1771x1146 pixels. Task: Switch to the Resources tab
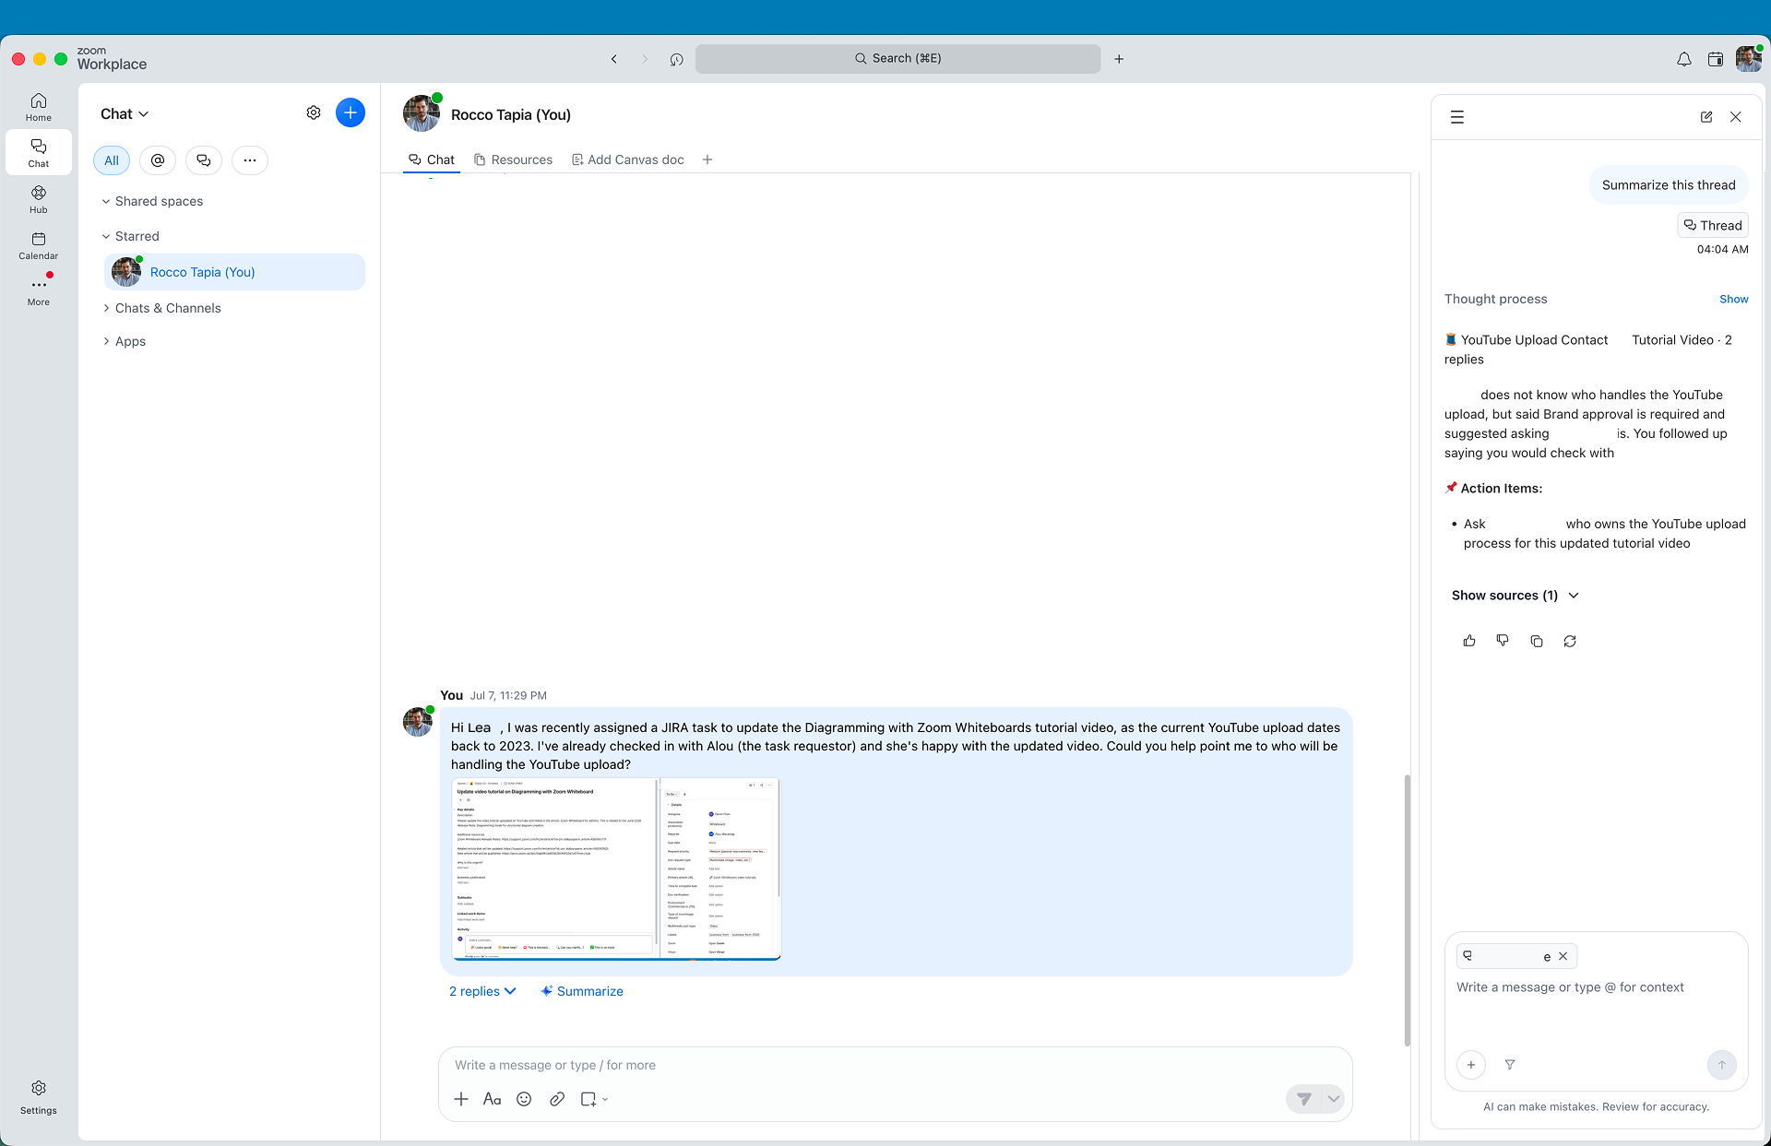click(514, 159)
